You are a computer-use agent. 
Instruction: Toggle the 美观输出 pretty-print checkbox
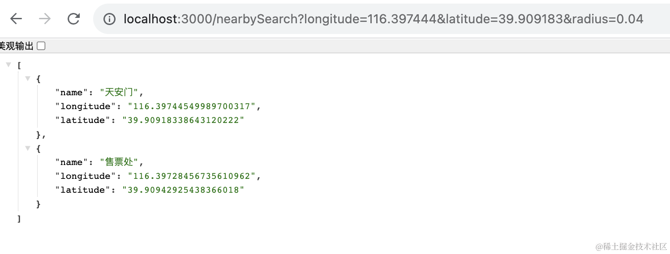tap(41, 46)
